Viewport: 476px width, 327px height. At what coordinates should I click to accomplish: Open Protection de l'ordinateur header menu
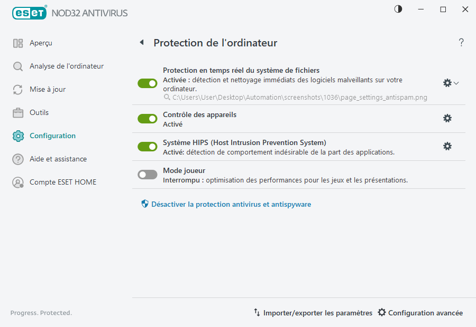pyautogui.click(x=215, y=43)
